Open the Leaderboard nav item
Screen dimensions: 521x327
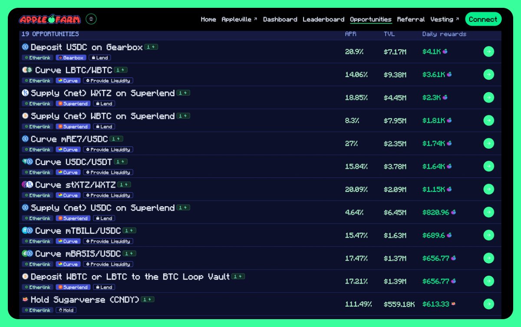[323, 20]
